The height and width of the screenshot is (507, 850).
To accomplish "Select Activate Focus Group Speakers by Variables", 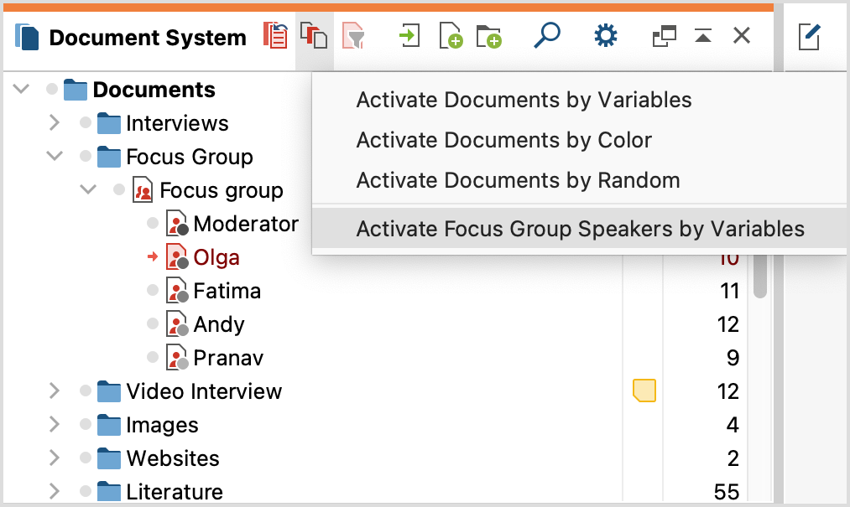I will click(579, 228).
